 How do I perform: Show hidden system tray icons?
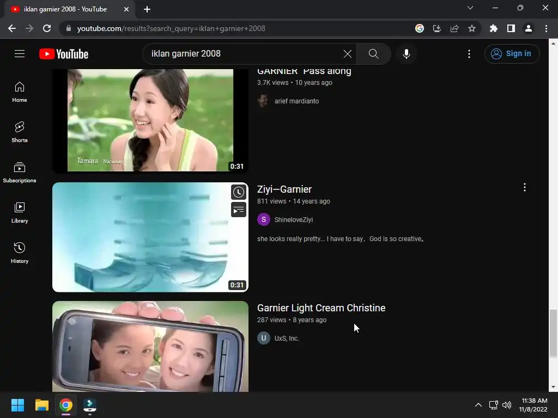tap(478, 405)
